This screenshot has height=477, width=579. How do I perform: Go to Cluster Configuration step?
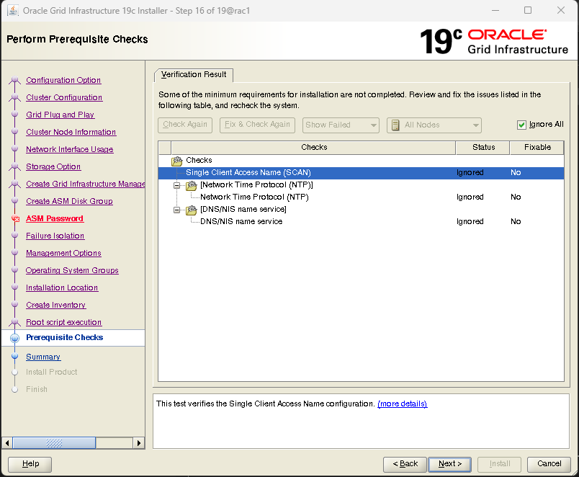pyautogui.click(x=64, y=97)
